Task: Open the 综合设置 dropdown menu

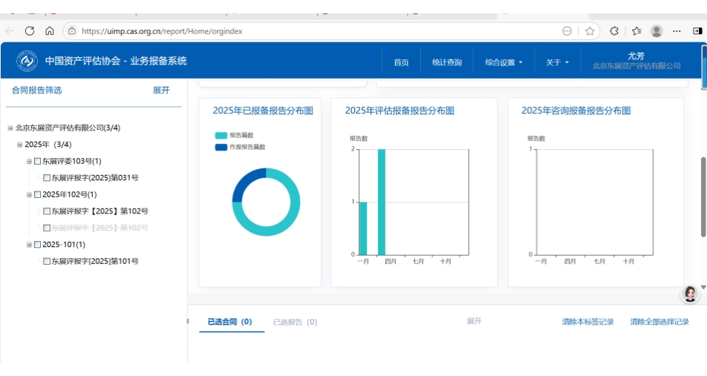Action: pyautogui.click(x=504, y=62)
